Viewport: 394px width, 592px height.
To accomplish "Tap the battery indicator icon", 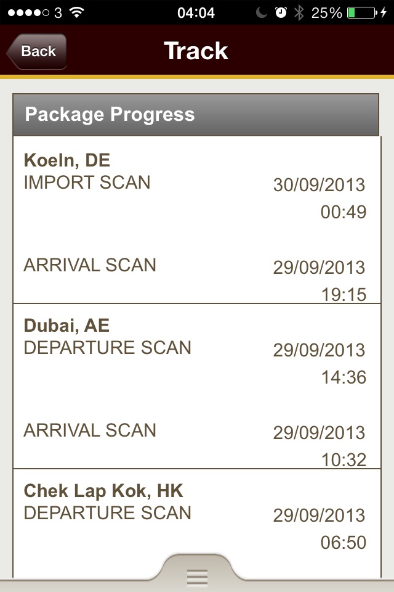I will click(361, 12).
